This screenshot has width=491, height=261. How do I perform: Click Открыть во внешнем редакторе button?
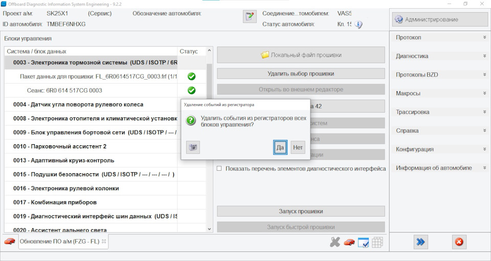tap(301, 89)
